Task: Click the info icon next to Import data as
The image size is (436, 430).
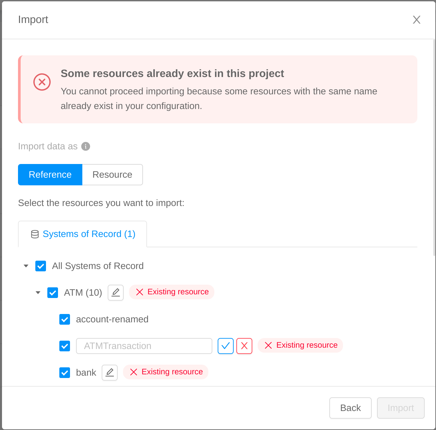Action: pos(86,146)
